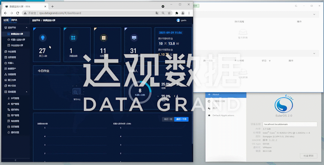Click the 组织架构 sidebar icon

9,110
